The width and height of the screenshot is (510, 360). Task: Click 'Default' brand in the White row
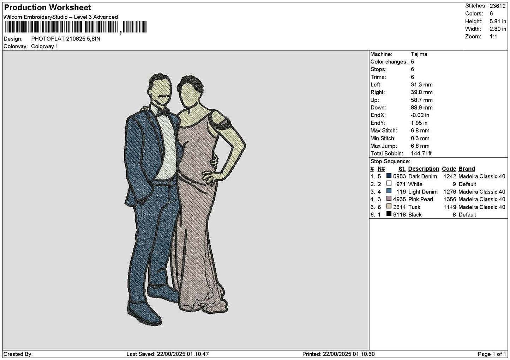(467, 184)
